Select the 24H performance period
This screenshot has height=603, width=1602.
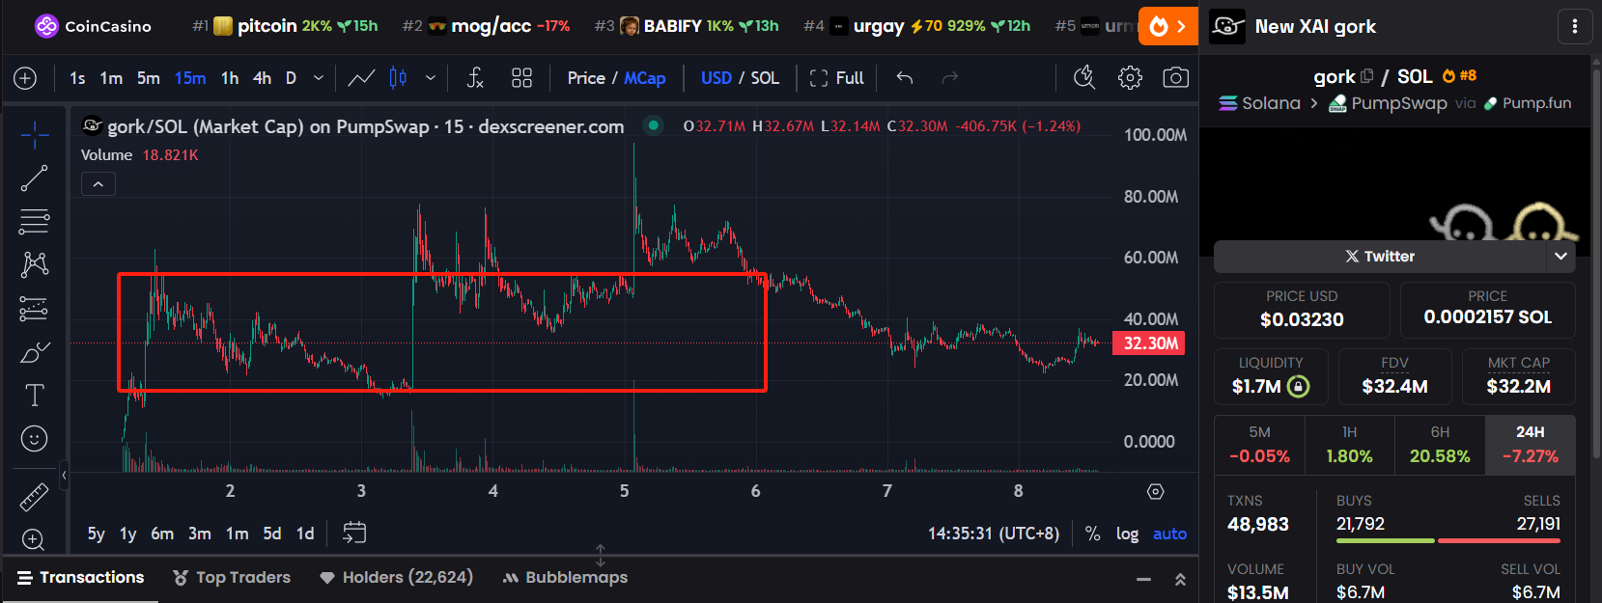click(1530, 445)
